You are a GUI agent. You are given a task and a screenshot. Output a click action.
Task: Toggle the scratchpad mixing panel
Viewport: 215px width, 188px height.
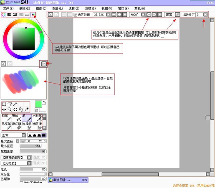pos(33,15)
